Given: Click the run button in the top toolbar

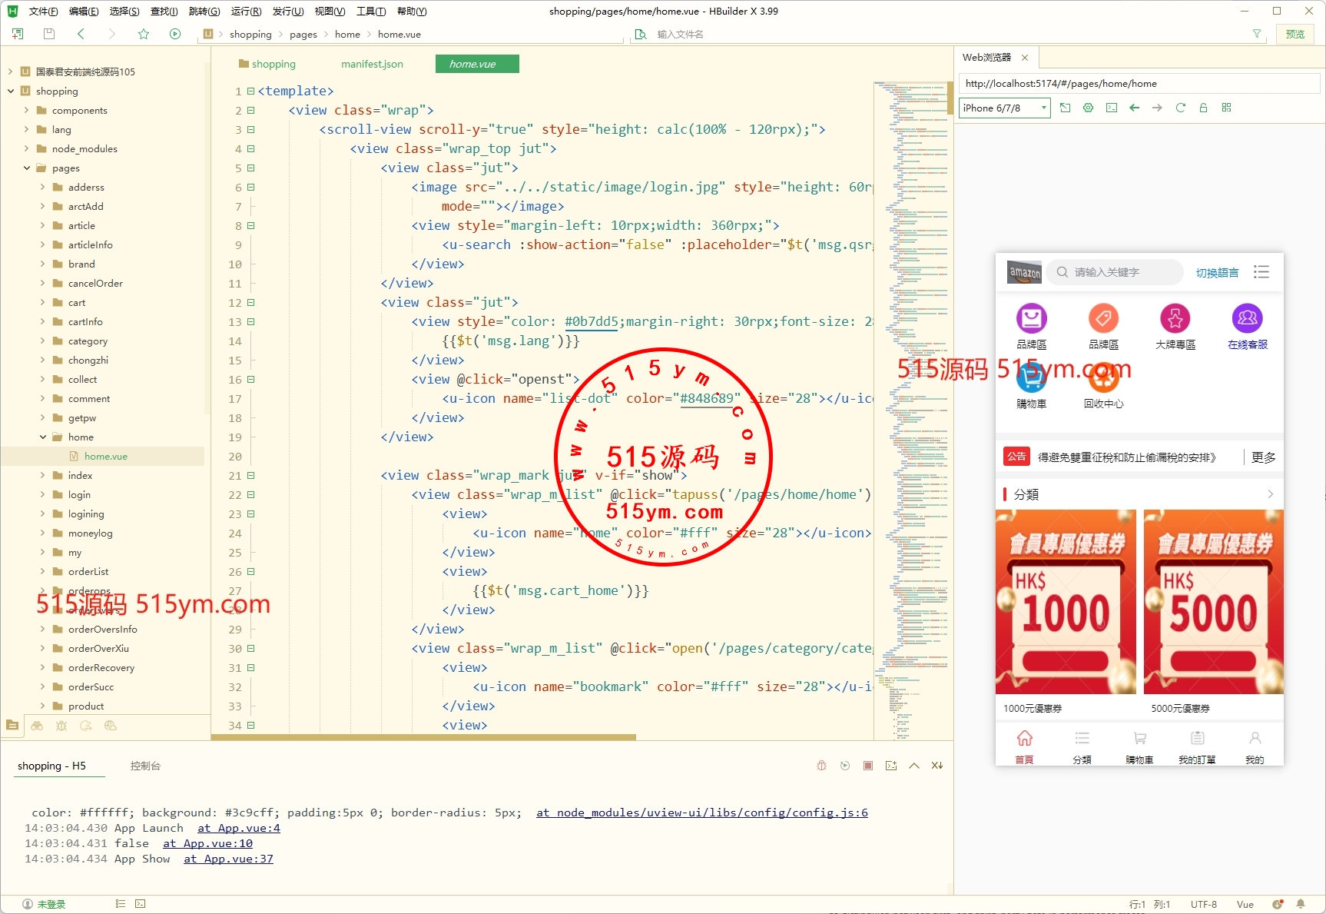Looking at the screenshot, I should (x=175, y=34).
